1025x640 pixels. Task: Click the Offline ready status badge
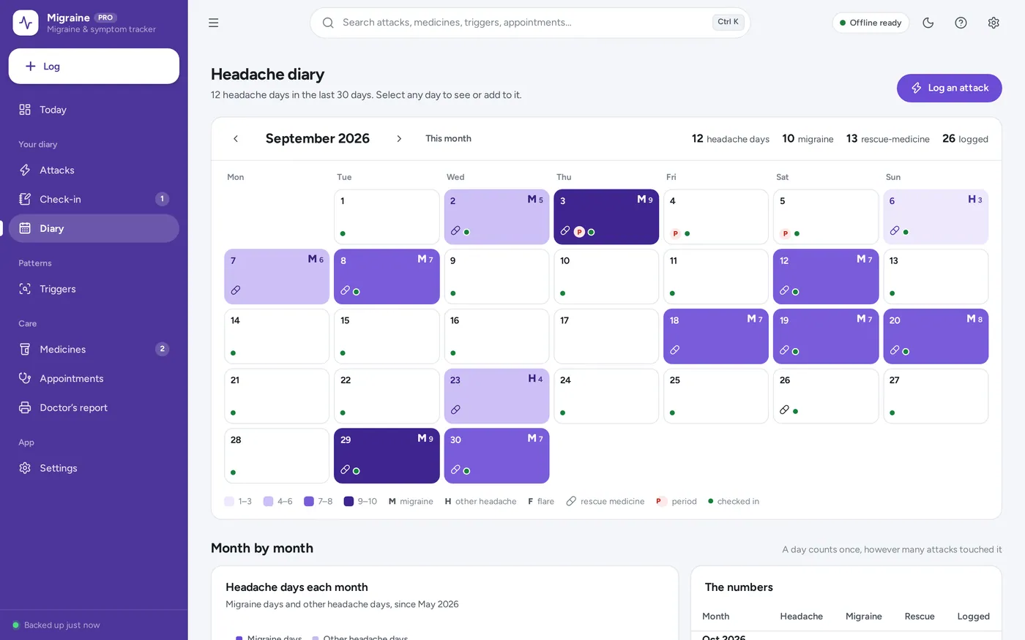pyautogui.click(x=871, y=23)
